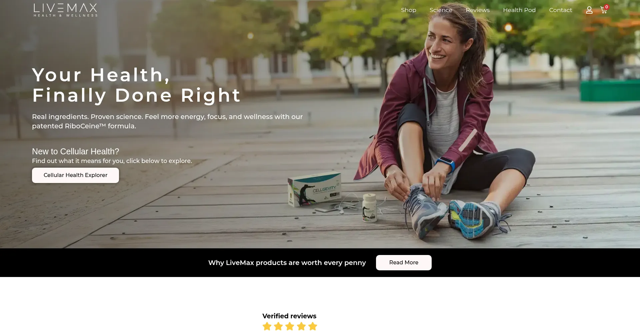Screen dimensions: 640x331
Task: Click the fifth yellow review star
Action: 313,326
